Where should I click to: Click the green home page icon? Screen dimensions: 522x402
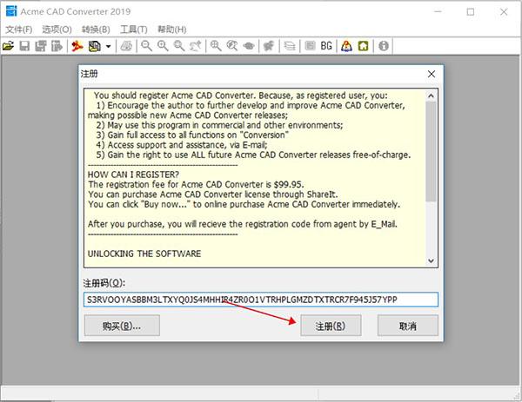click(x=363, y=46)
